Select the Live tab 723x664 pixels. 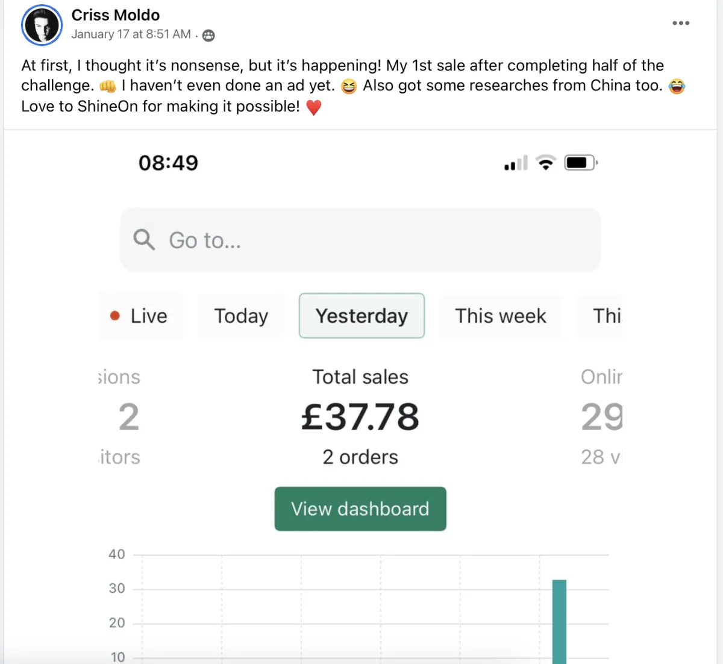(141, 316)
